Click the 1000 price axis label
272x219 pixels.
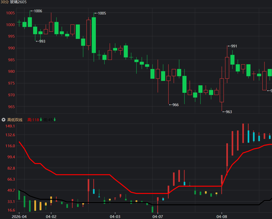pyautogui.click(x=10, y=25)
